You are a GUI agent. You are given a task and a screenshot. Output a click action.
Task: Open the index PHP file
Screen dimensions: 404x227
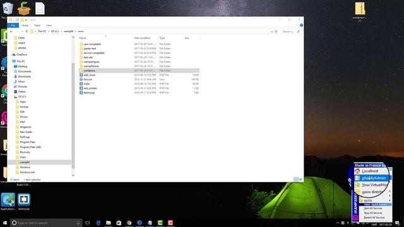(x=87, y=84)
